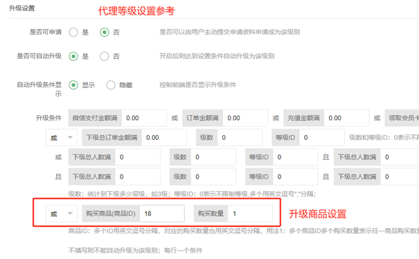Click the 是否可自动升级 label
The height and width of the screenshot is (259, 419).
point(39,56)
